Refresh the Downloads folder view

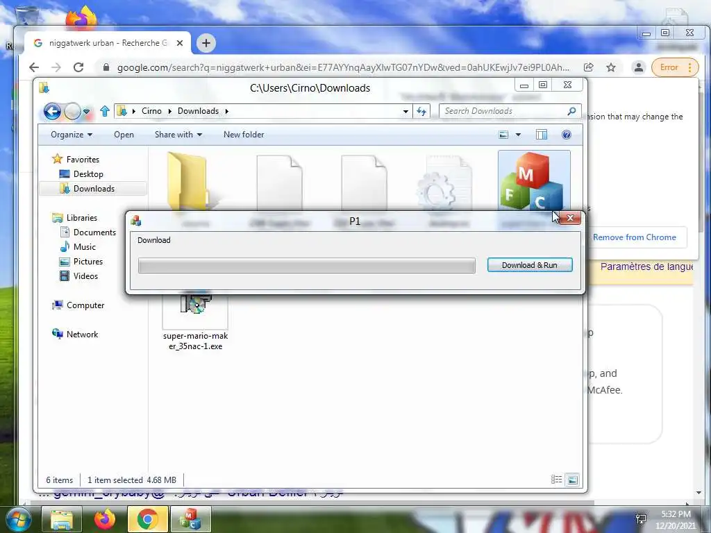point(421,111)
